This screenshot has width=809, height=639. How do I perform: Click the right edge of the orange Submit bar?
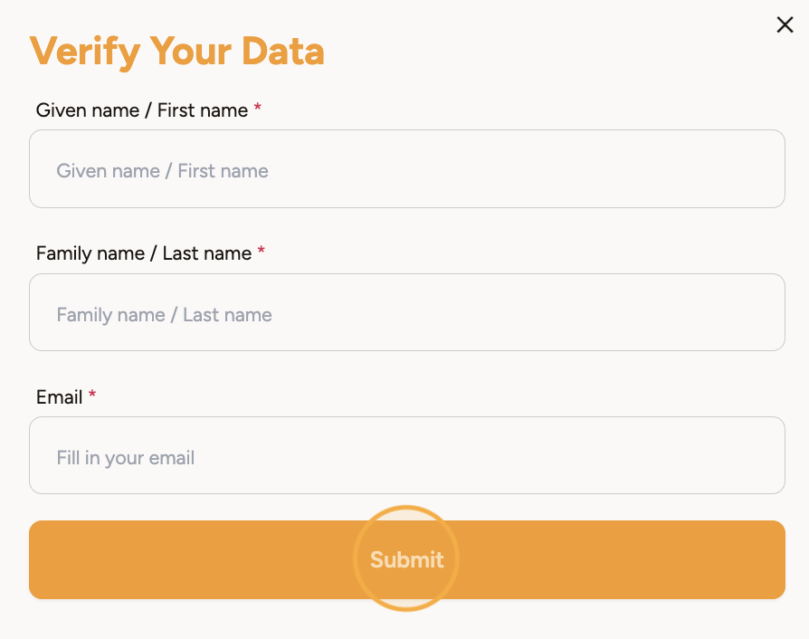(x=769, y=559)
